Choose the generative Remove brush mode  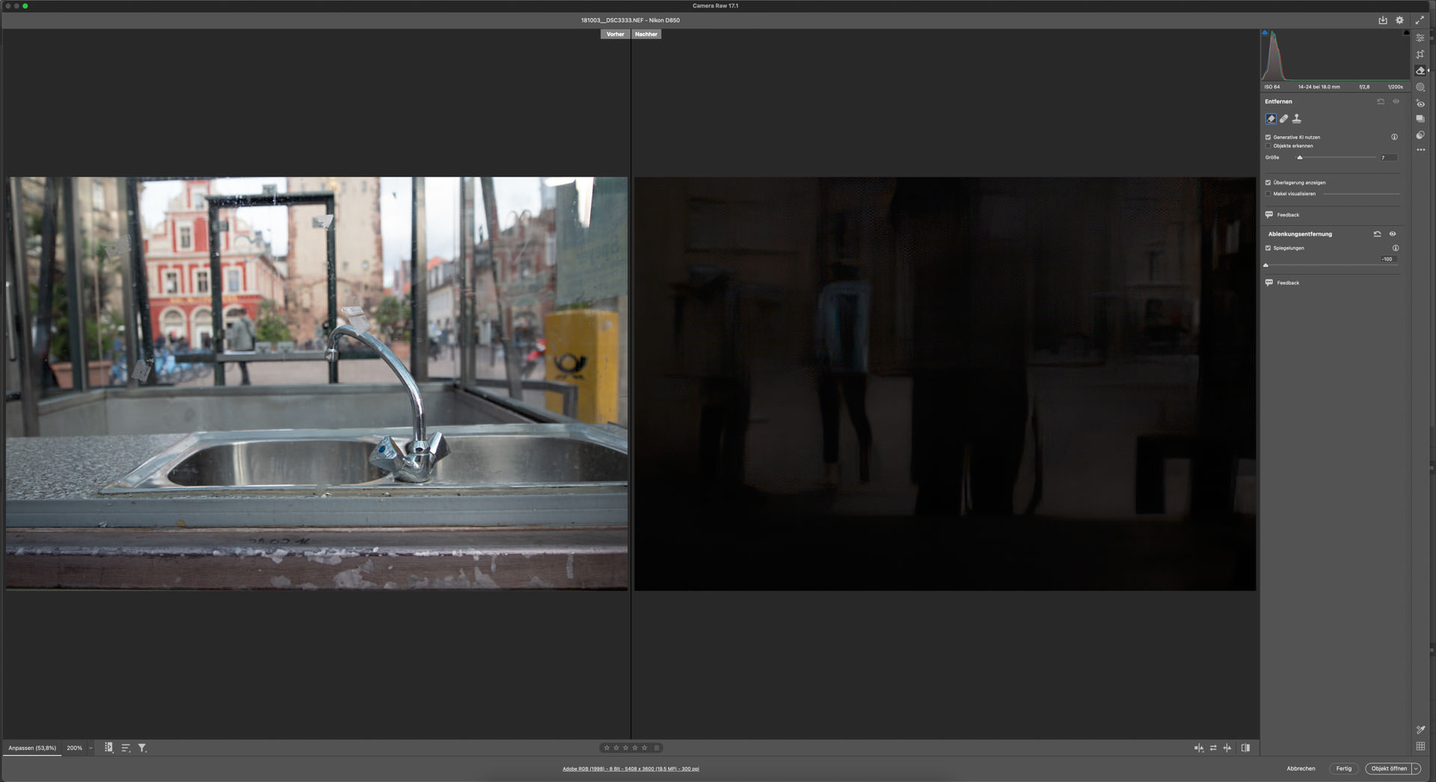pyautogui.click(x=1271, y=118)
